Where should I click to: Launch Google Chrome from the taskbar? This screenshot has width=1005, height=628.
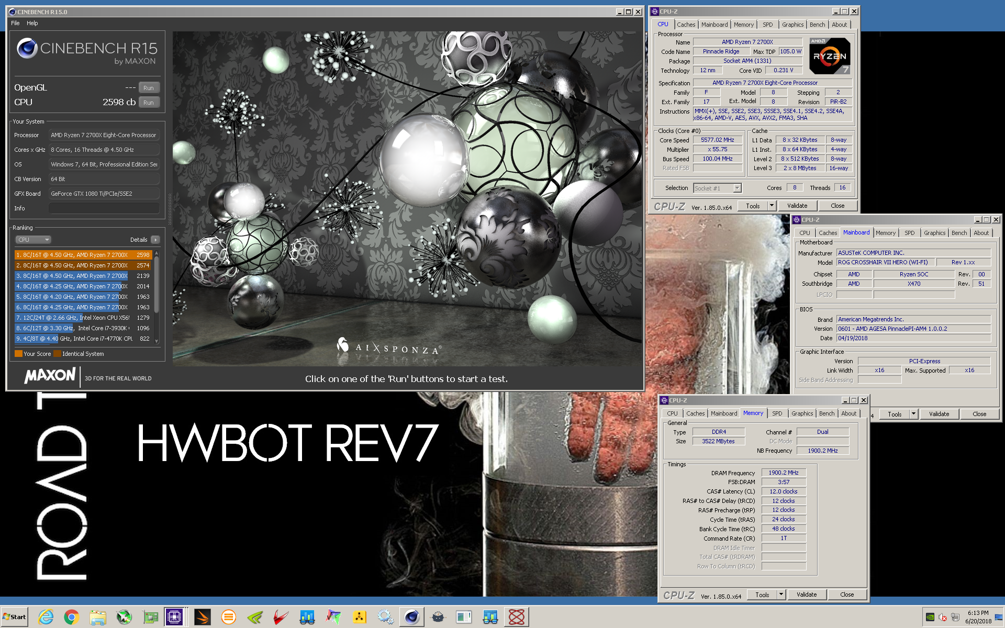(x=72, y=618)
